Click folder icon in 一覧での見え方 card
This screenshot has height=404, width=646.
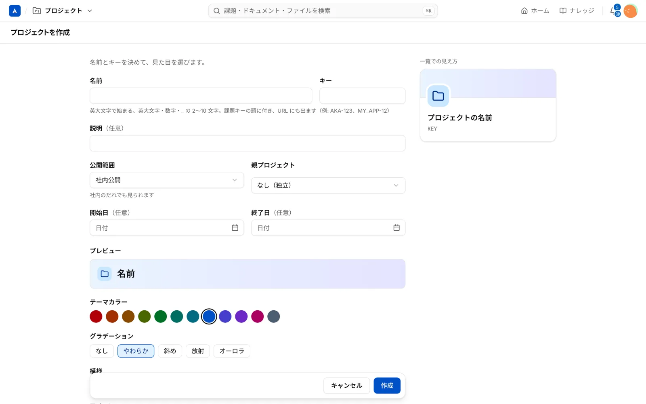coord(438,96)
